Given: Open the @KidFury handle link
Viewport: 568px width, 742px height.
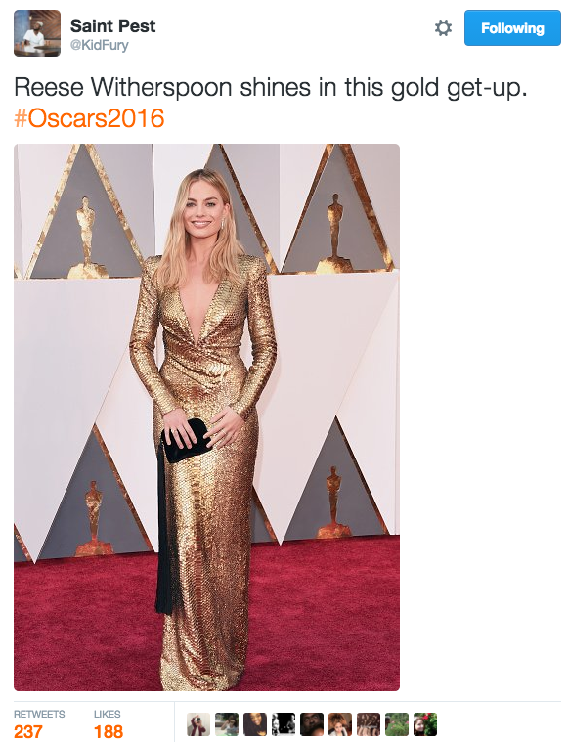Looking at the screenshot, I should 100,45.
